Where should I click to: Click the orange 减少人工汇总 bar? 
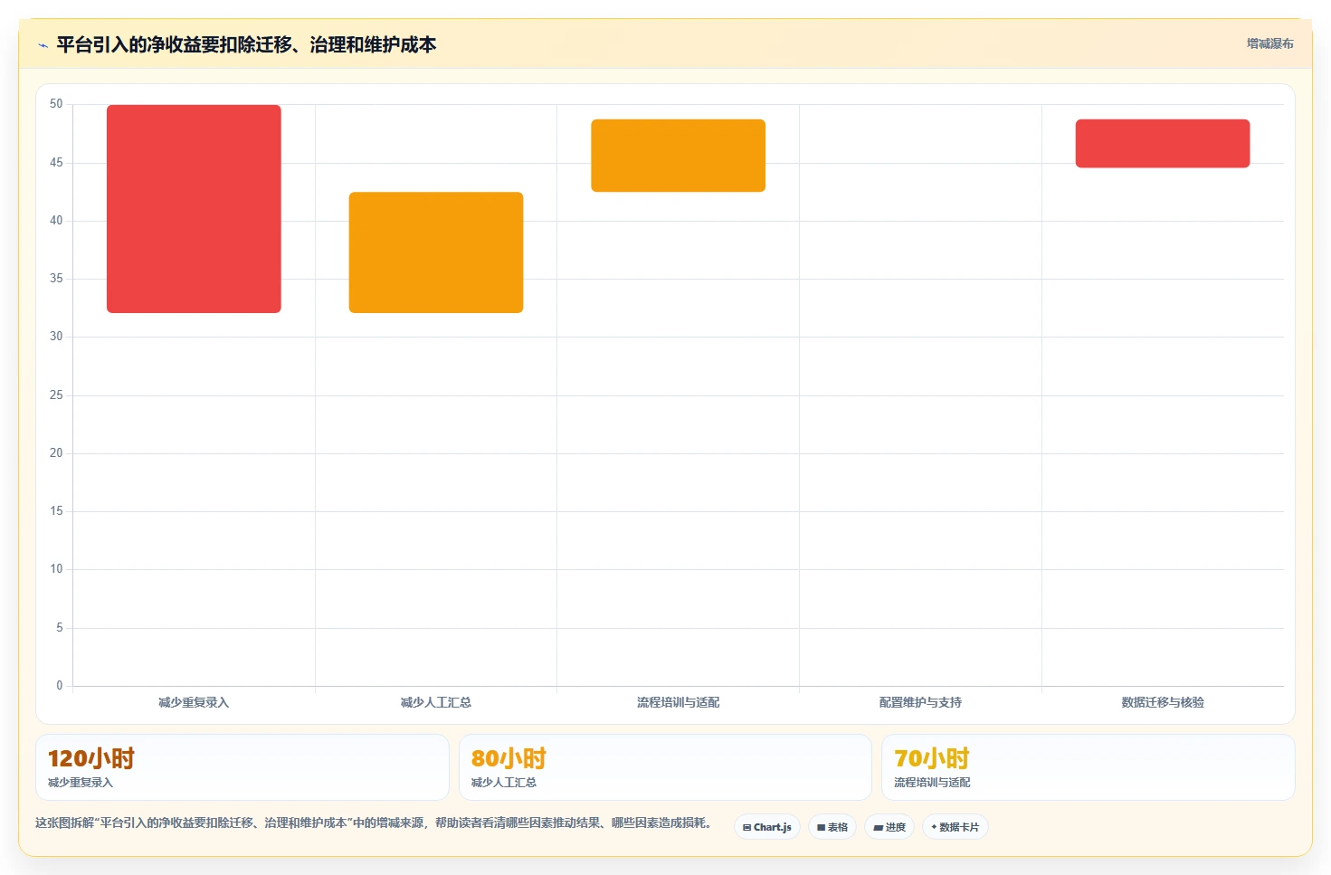click(x=436, y=252)
